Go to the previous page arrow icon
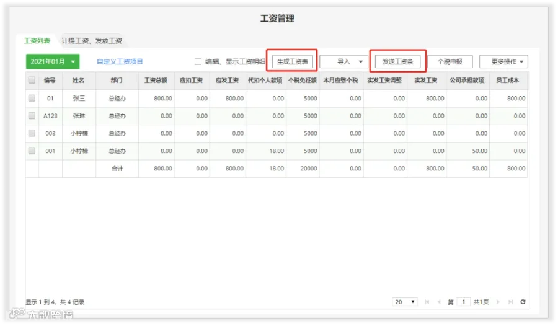558x326 pixels. (439, 302)
